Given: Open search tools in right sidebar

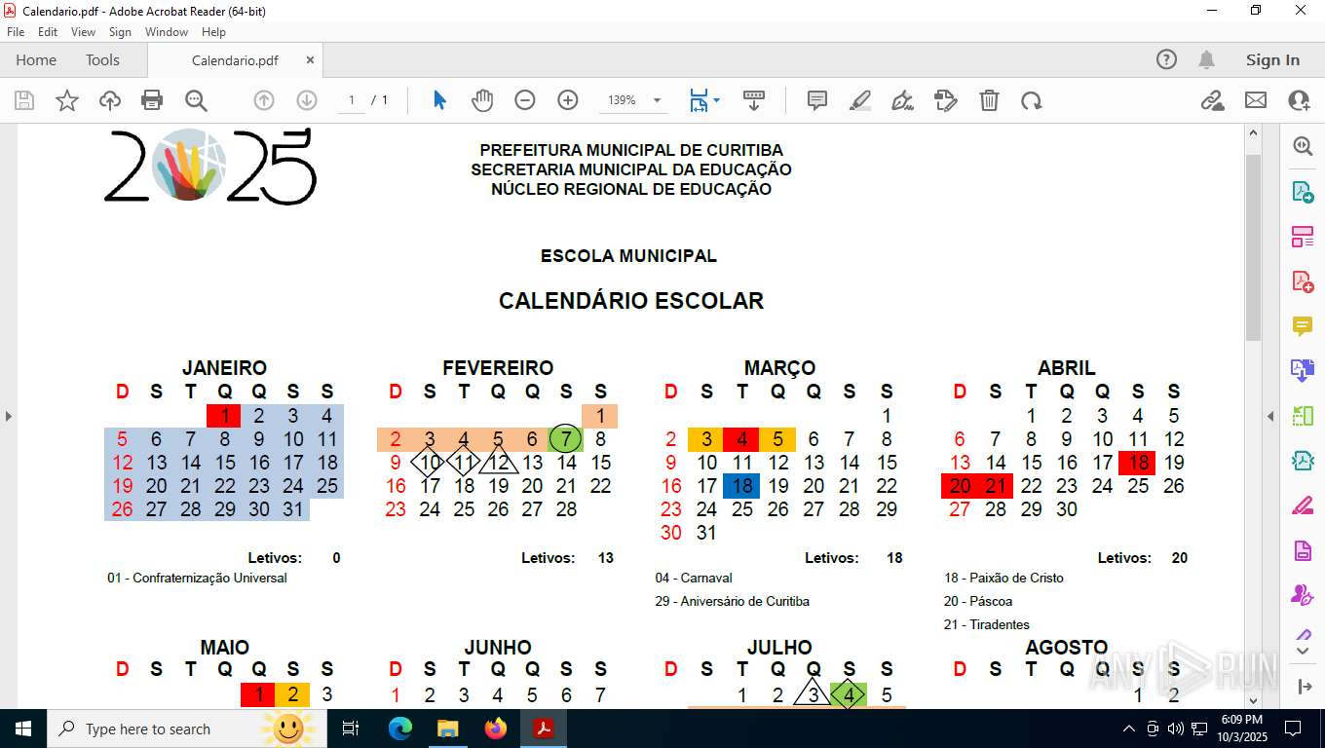Looking at the screenshot, I should tap(1303, 146).
